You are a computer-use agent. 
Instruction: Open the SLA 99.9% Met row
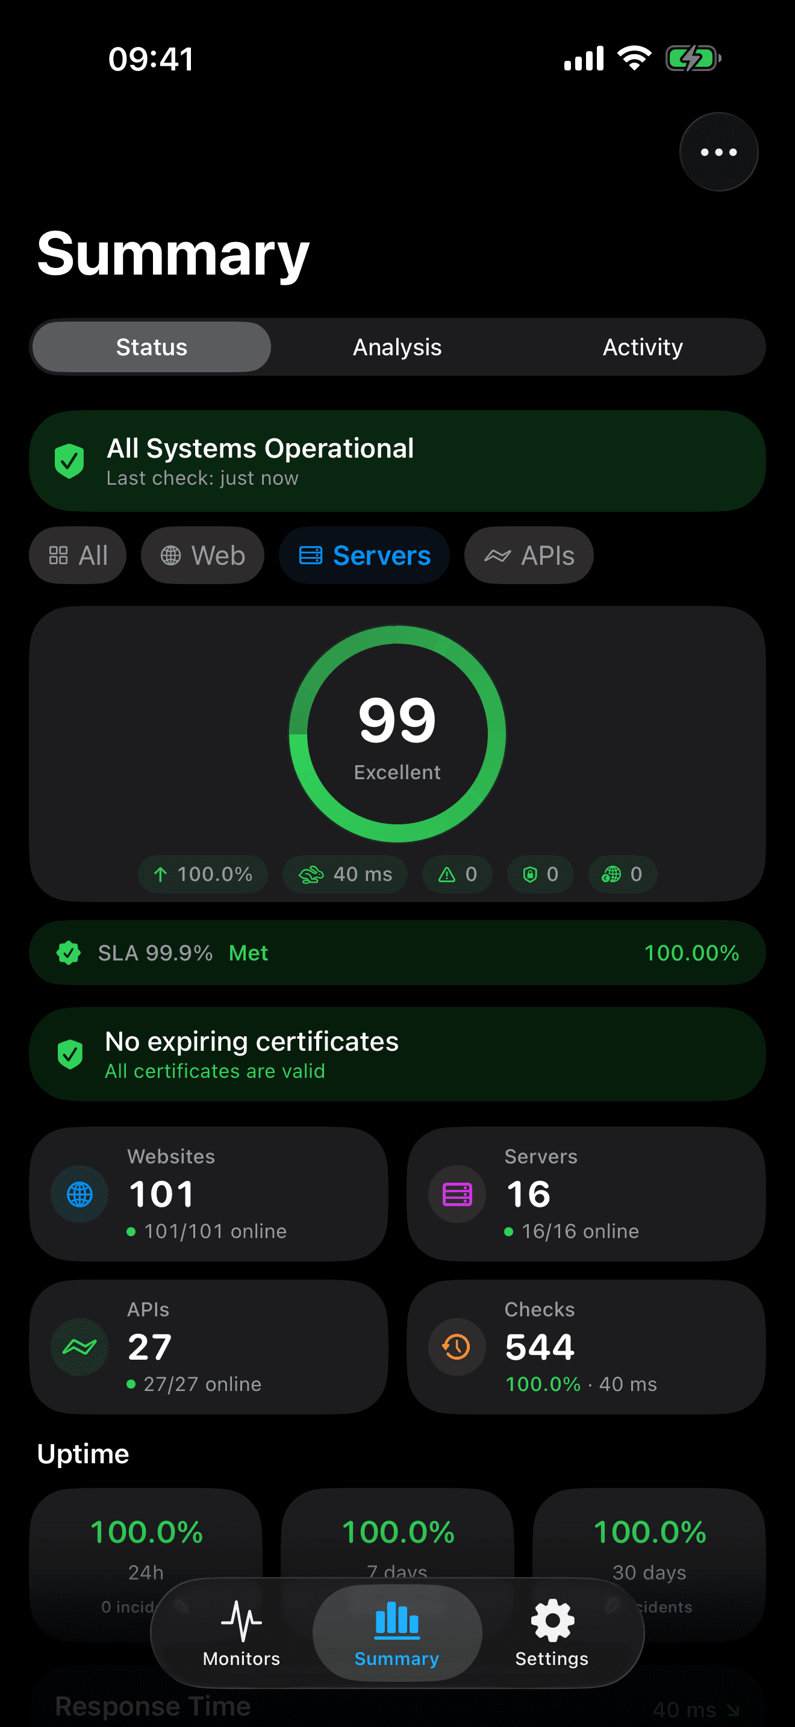point(397,953)
